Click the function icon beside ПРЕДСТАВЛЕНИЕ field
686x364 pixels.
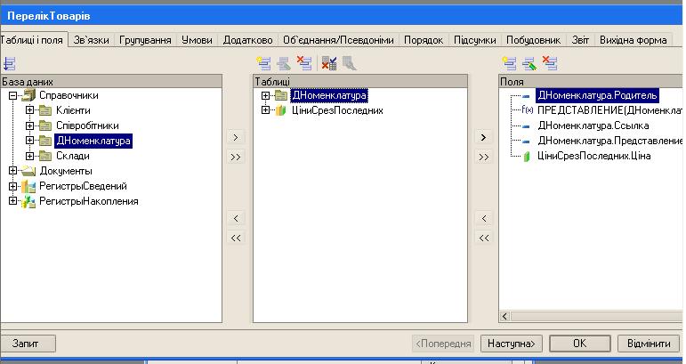tap(528, 110)
